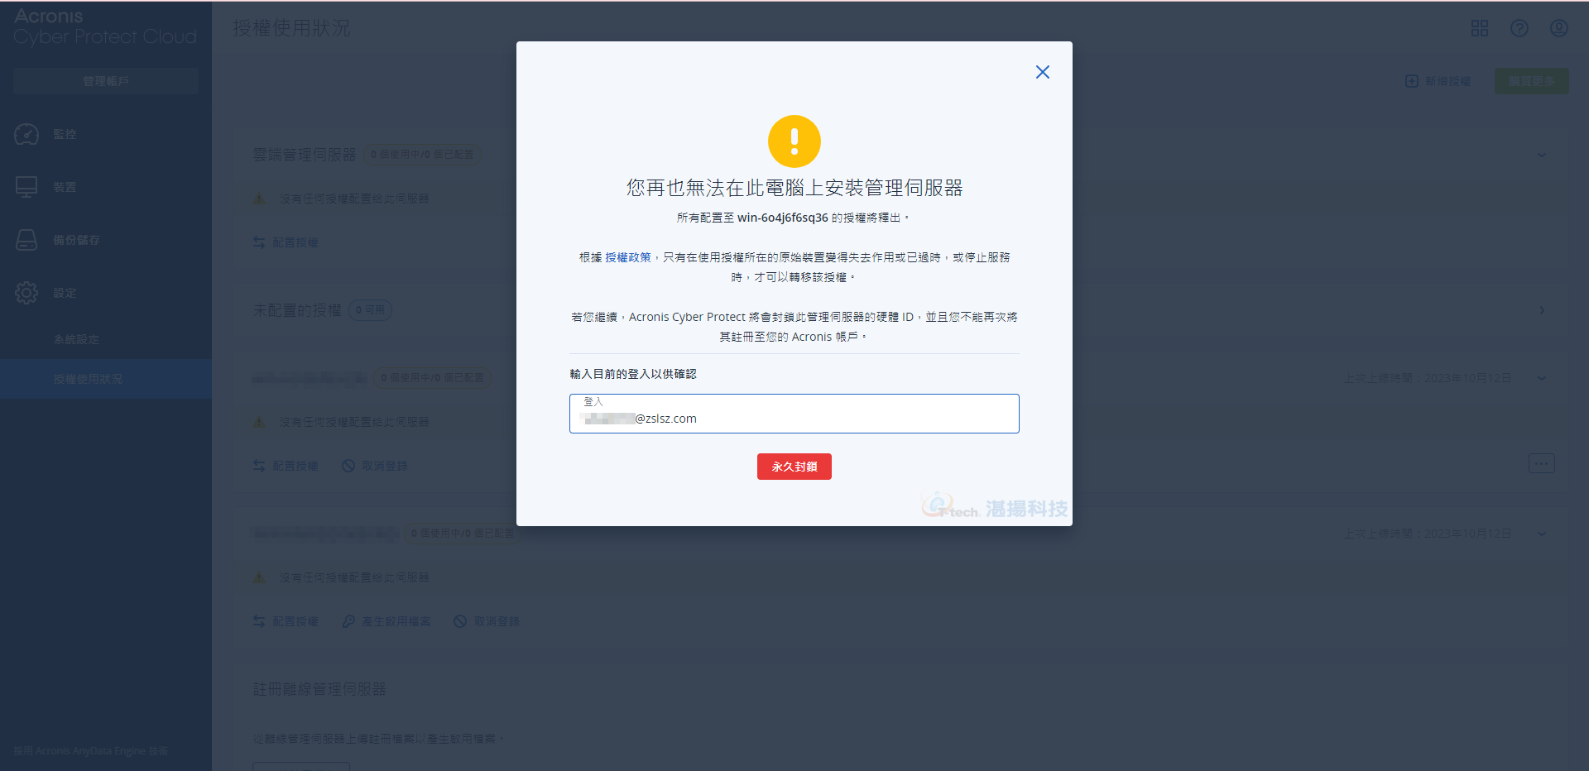Click the 管理帳戶 button in the sidebar

click(106, 81)
